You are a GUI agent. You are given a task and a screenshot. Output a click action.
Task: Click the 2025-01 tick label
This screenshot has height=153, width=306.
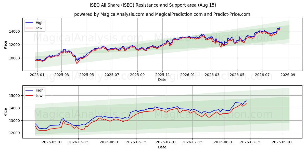point(37,75)
